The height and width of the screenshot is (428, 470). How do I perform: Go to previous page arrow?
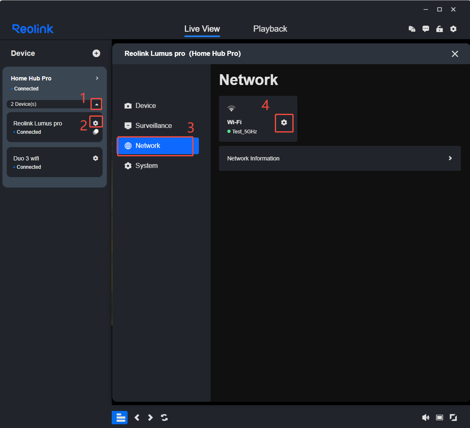[137, 417]
